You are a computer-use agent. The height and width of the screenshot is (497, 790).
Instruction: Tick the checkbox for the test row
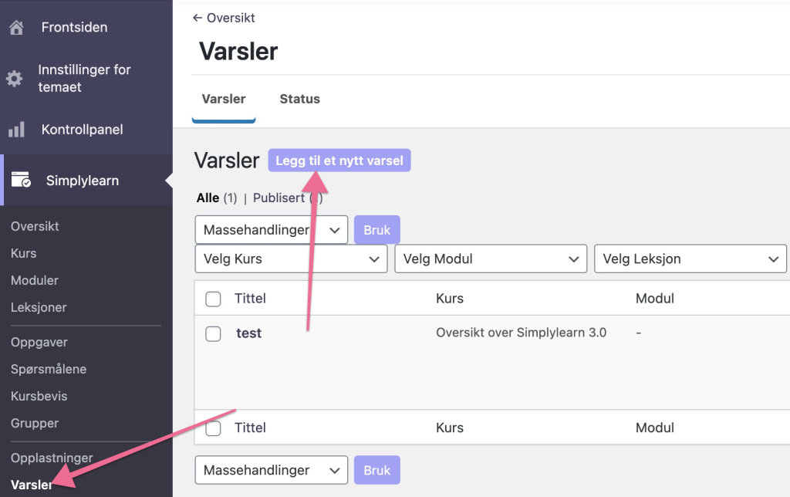(x=214, y=333)
